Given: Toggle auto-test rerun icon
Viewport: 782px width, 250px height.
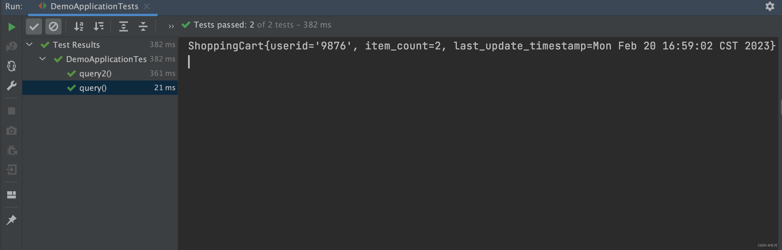Looking at the screenshot, I should coord(11,66).
